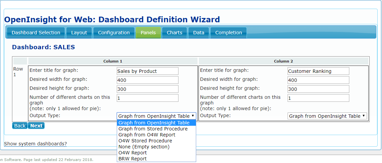Click Column 2 Output Type label
382x163 pixels.
[x=216, y=115]
